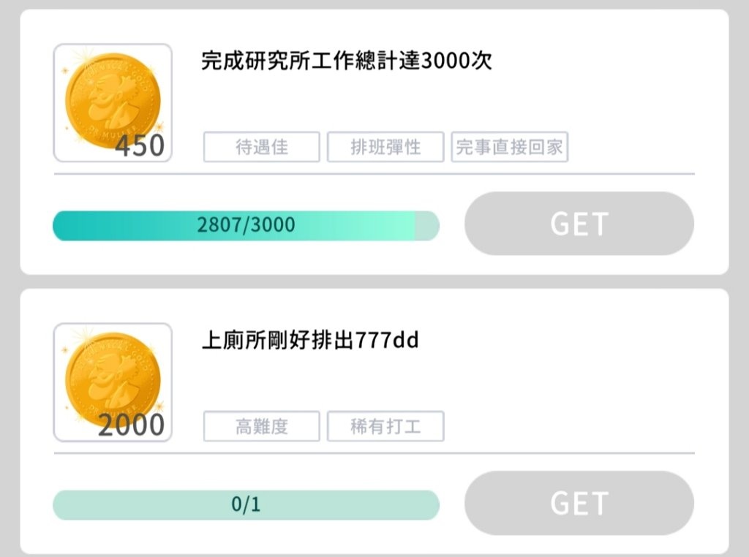Tap the 2807/3000 progress text
The height and width of the screenshot is (557, 749).
point(246,225)
